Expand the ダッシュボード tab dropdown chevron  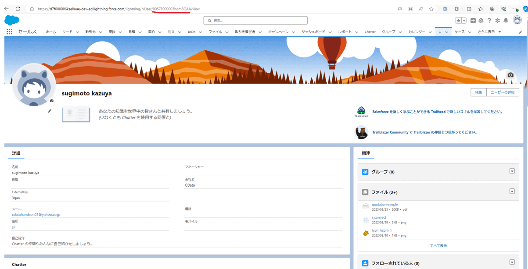pos(330,32)
